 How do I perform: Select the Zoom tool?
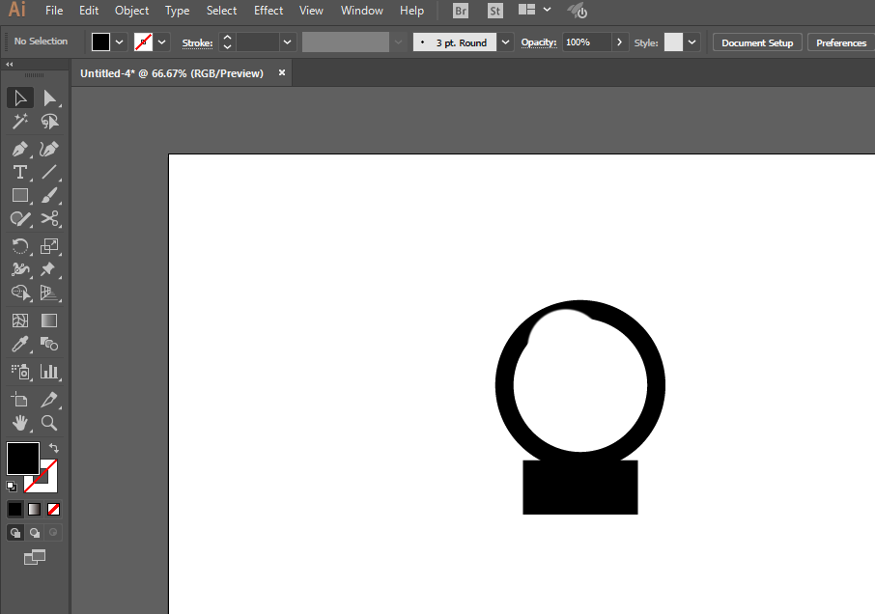49,423
